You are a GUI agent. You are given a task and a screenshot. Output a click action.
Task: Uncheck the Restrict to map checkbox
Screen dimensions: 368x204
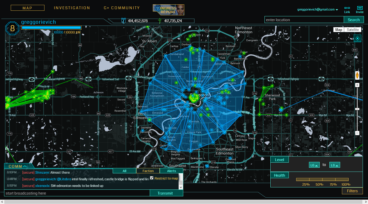point(152,178)
